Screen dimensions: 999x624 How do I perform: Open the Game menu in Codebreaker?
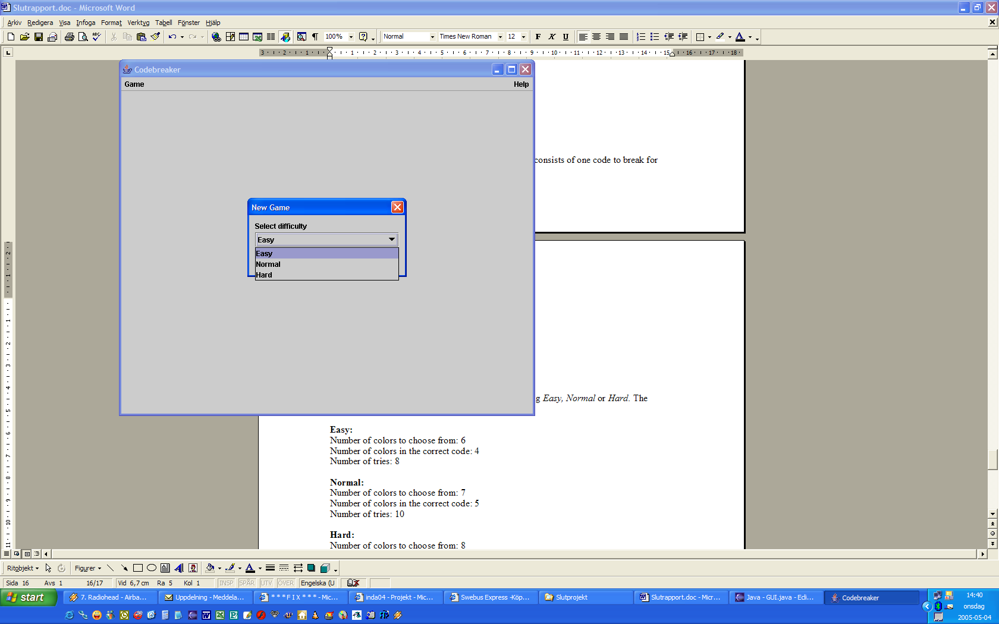134,84
